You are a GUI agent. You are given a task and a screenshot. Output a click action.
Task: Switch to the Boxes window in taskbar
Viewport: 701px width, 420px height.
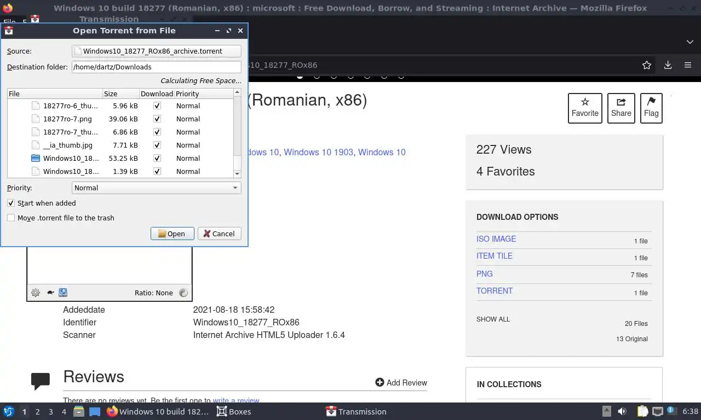pos(234,411)
